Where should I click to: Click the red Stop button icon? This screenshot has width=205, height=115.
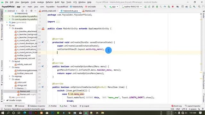173,7
